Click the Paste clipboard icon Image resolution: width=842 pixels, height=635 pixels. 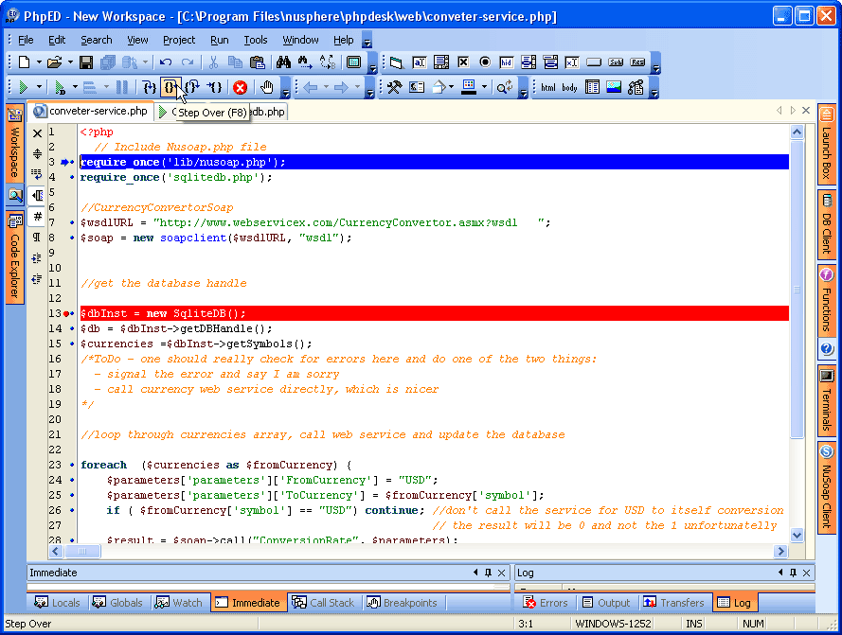(x=257, y=62)
